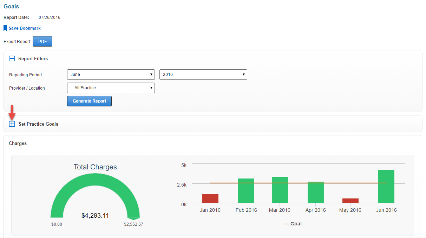Open the June reporting month dropdown
The image size is (426, 238).
(111, 75)
